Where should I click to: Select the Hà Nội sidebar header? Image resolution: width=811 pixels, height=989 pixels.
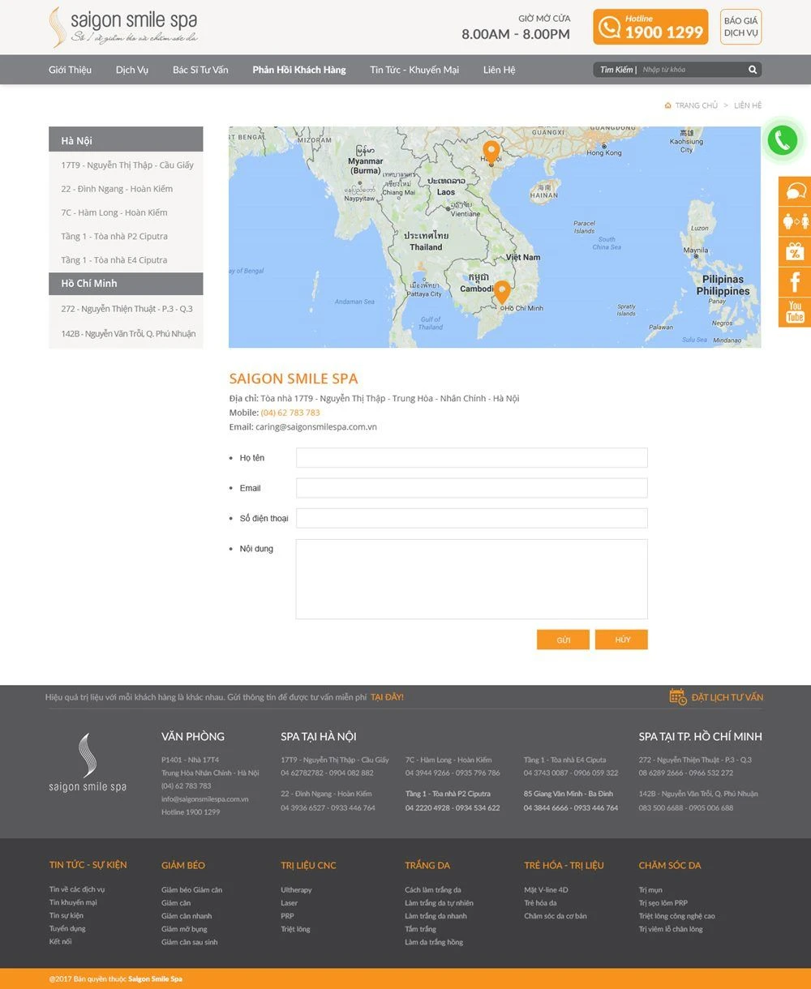[126, 139]
